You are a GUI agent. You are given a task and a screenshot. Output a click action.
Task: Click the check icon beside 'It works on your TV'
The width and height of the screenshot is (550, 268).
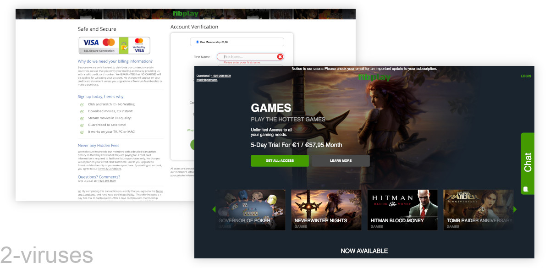[82, 132]
